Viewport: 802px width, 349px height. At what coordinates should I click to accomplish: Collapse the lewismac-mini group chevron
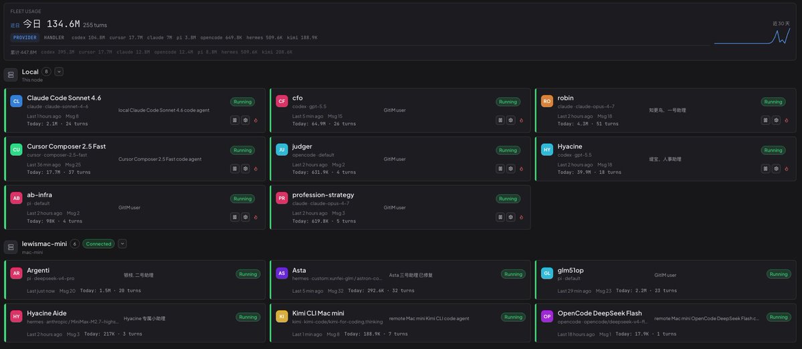pos(122,244)
